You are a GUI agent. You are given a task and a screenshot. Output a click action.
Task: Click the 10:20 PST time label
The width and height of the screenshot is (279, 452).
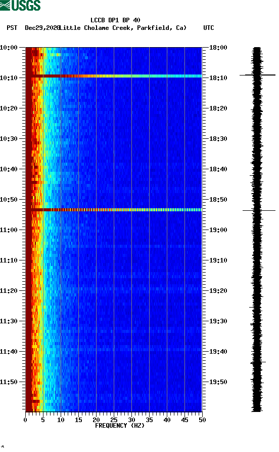pyautogui.click(x=9, y=108)
